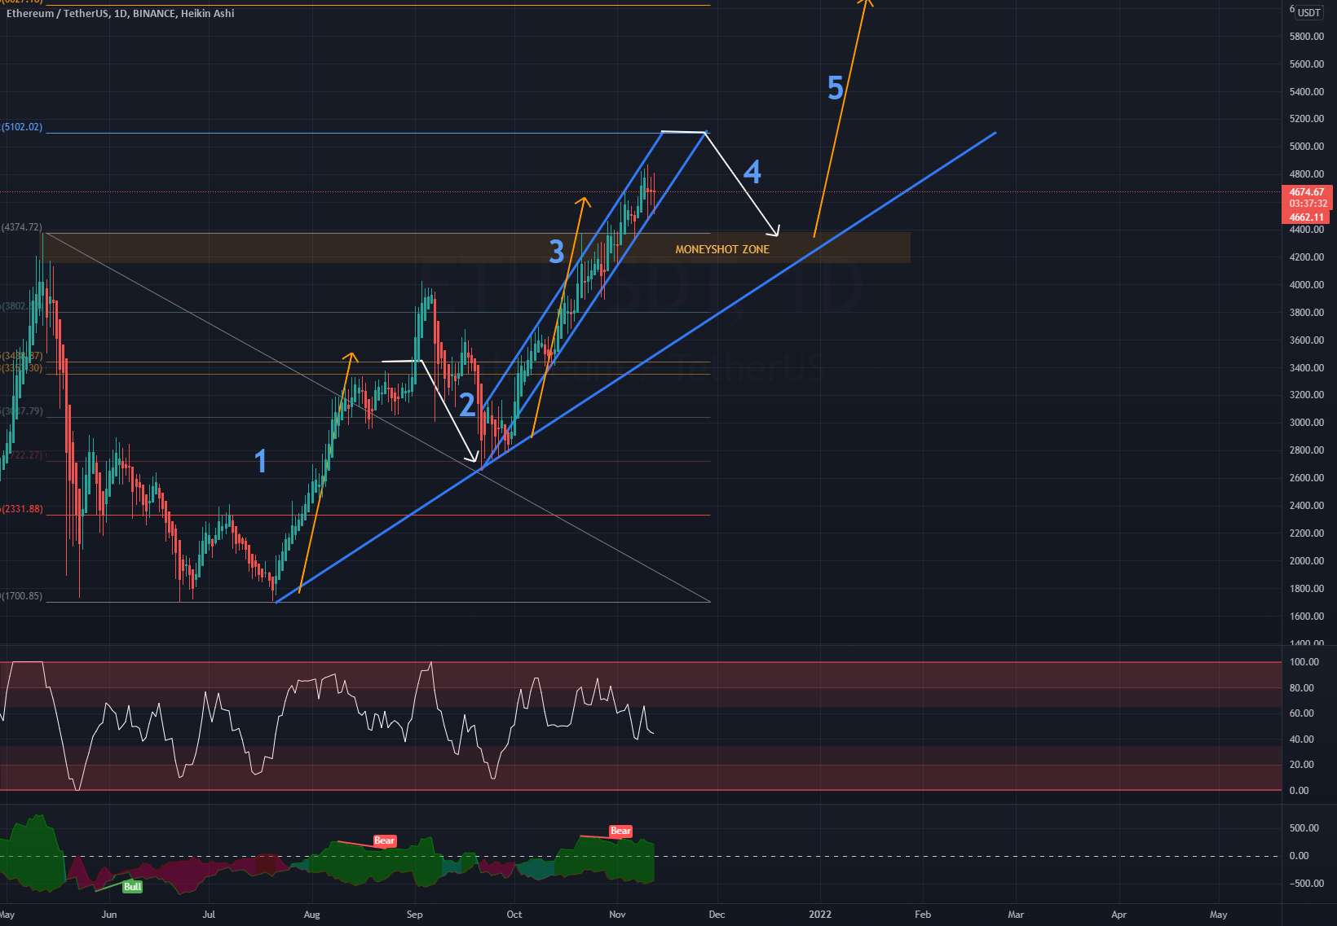Click 5400.00 on the price scale
Screen dimensions: 1337x926
(1306, 92)
